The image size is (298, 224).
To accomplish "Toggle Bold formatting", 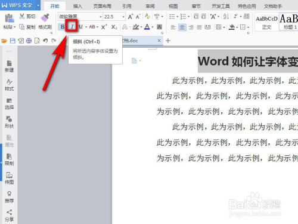I will [63, 27].
